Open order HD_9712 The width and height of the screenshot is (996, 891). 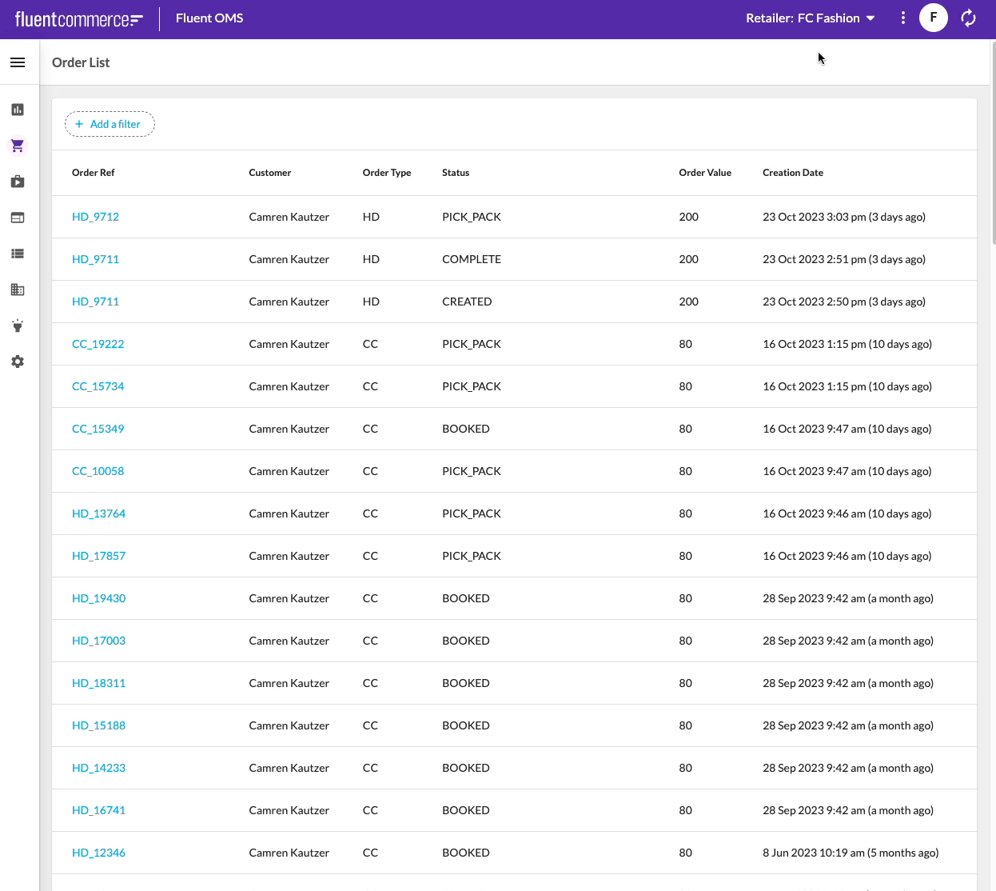click(95, 217)
